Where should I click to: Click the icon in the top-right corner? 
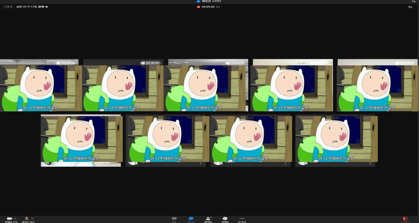point(413,1)
